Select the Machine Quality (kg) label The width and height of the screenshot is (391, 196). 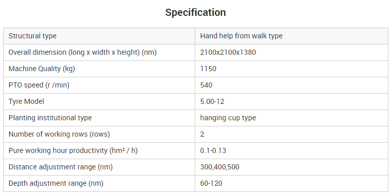pos(42,69)
